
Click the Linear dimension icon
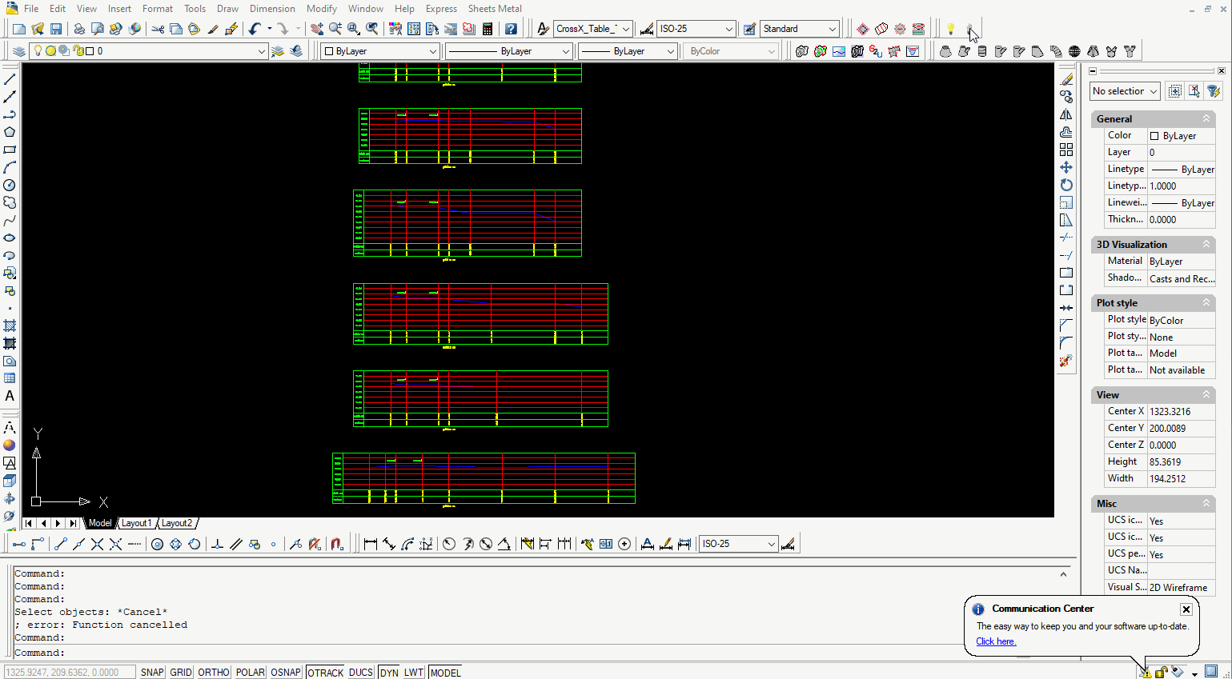click(x=371, y=544)
